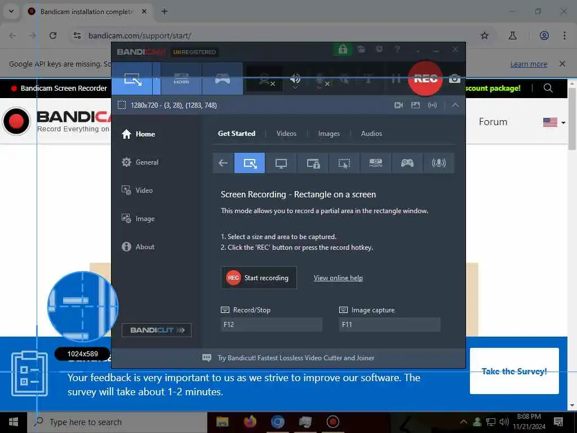Open Image settings in sidebar
This screenshot has width=577, height=433.
tap(139, 219)
